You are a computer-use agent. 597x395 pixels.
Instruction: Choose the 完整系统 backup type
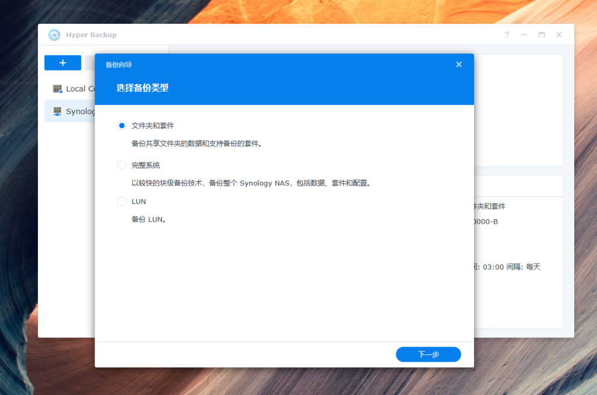pyautogui.click(x=121, y=165)
